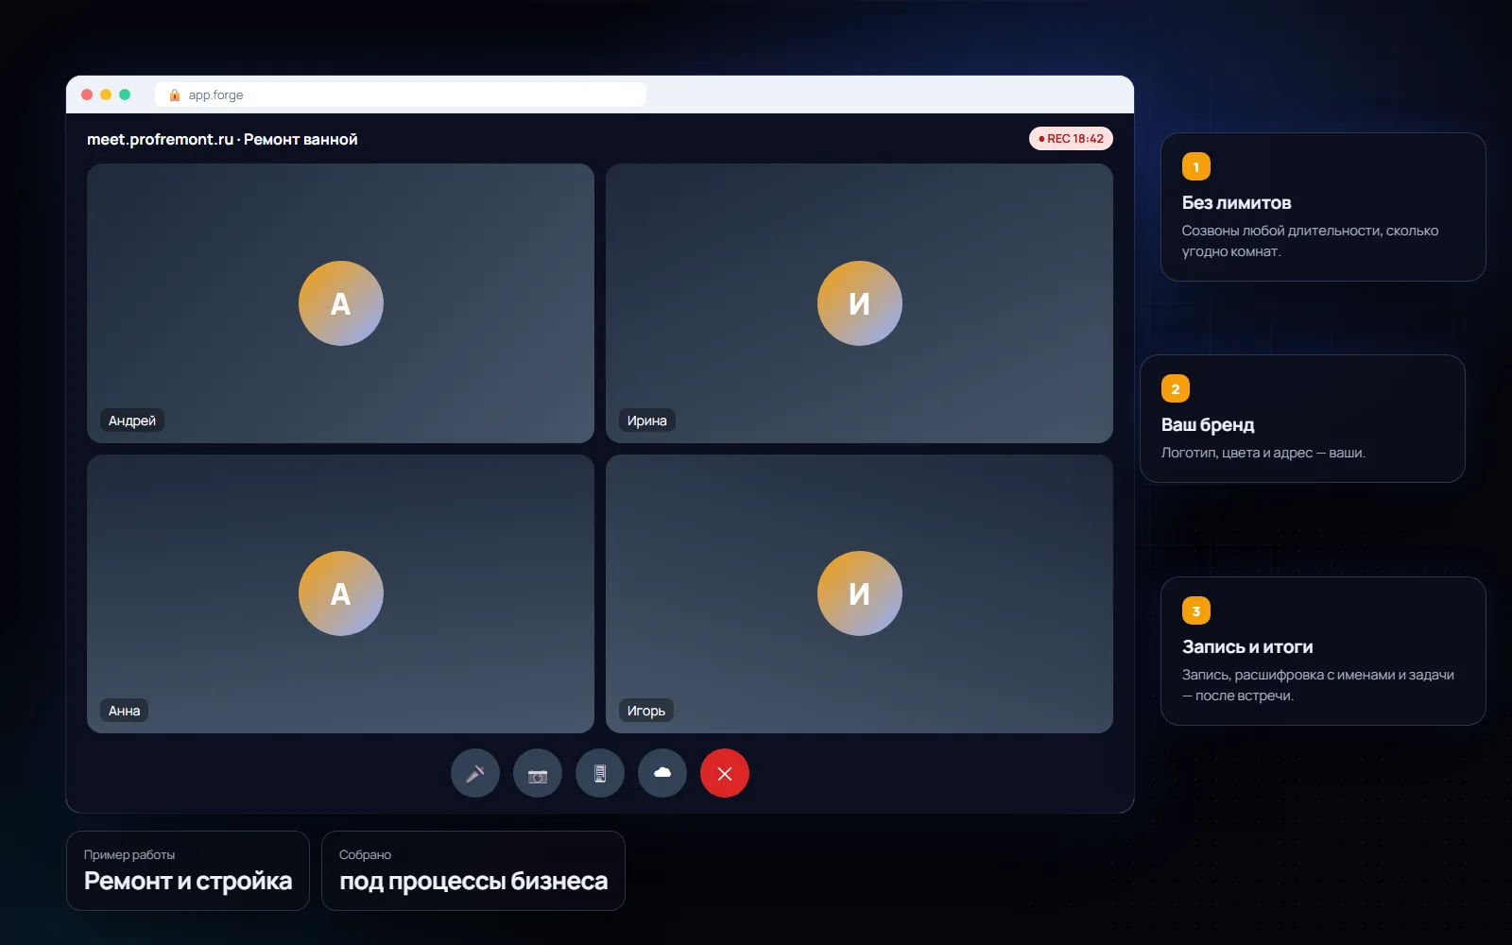Click the text Запись, расшифровка с именами и задачи
Viewport: 1512px width, 945px height.
[1318, 675]
